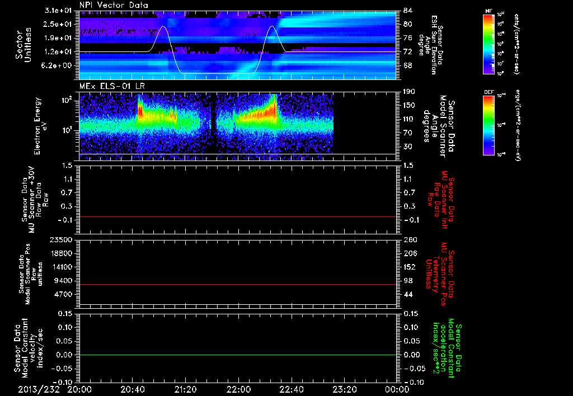The width and height of the screenshot is (573, 396).
Task: Click the 84 degree tick label
Action: (408, 10)
